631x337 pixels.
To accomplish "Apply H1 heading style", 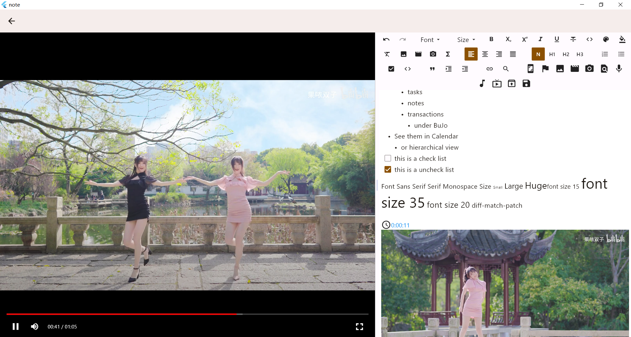I will tap(552, 54).
